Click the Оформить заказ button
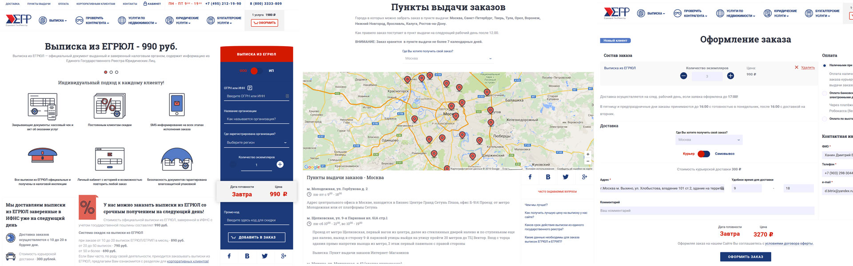 coord(745,257)
